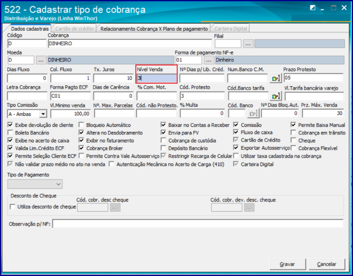Image resolution: width=353 pixels, height=276 pixels.
Task: Enable Utiliza desconto de cheque checkbox
Action: (13, 207)
